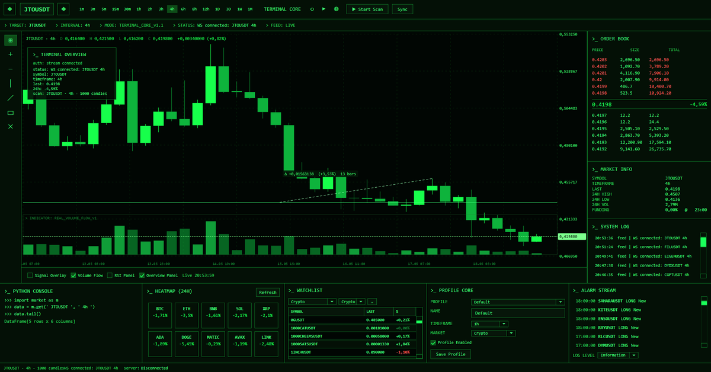711x372 pixels.
Task: Open settings via the gear icon
Action: tap(337, 9)
